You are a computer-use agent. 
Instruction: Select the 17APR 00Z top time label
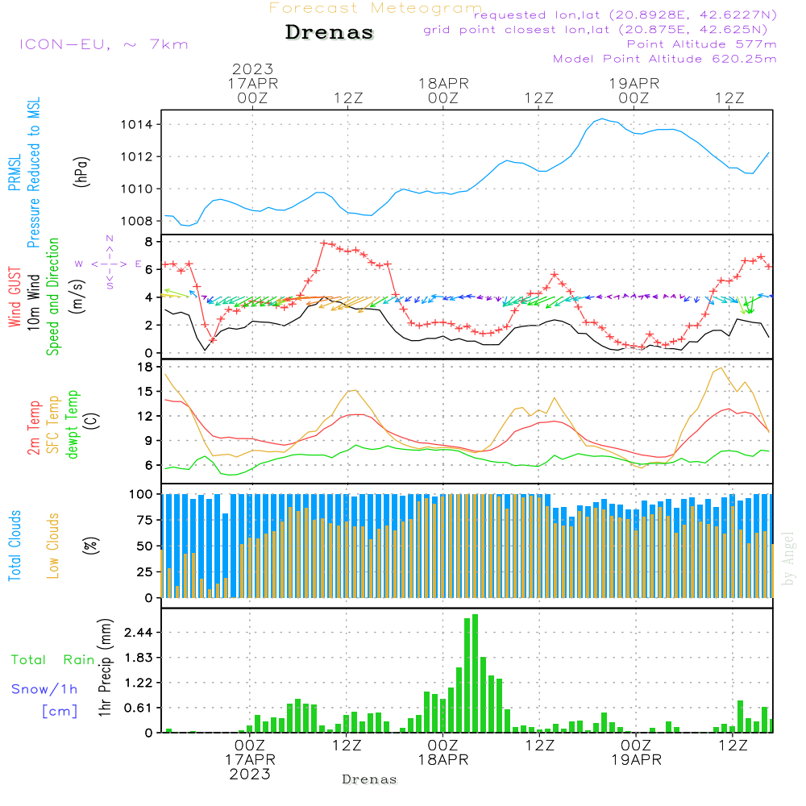pyautogui.click(x=252, y=90)
